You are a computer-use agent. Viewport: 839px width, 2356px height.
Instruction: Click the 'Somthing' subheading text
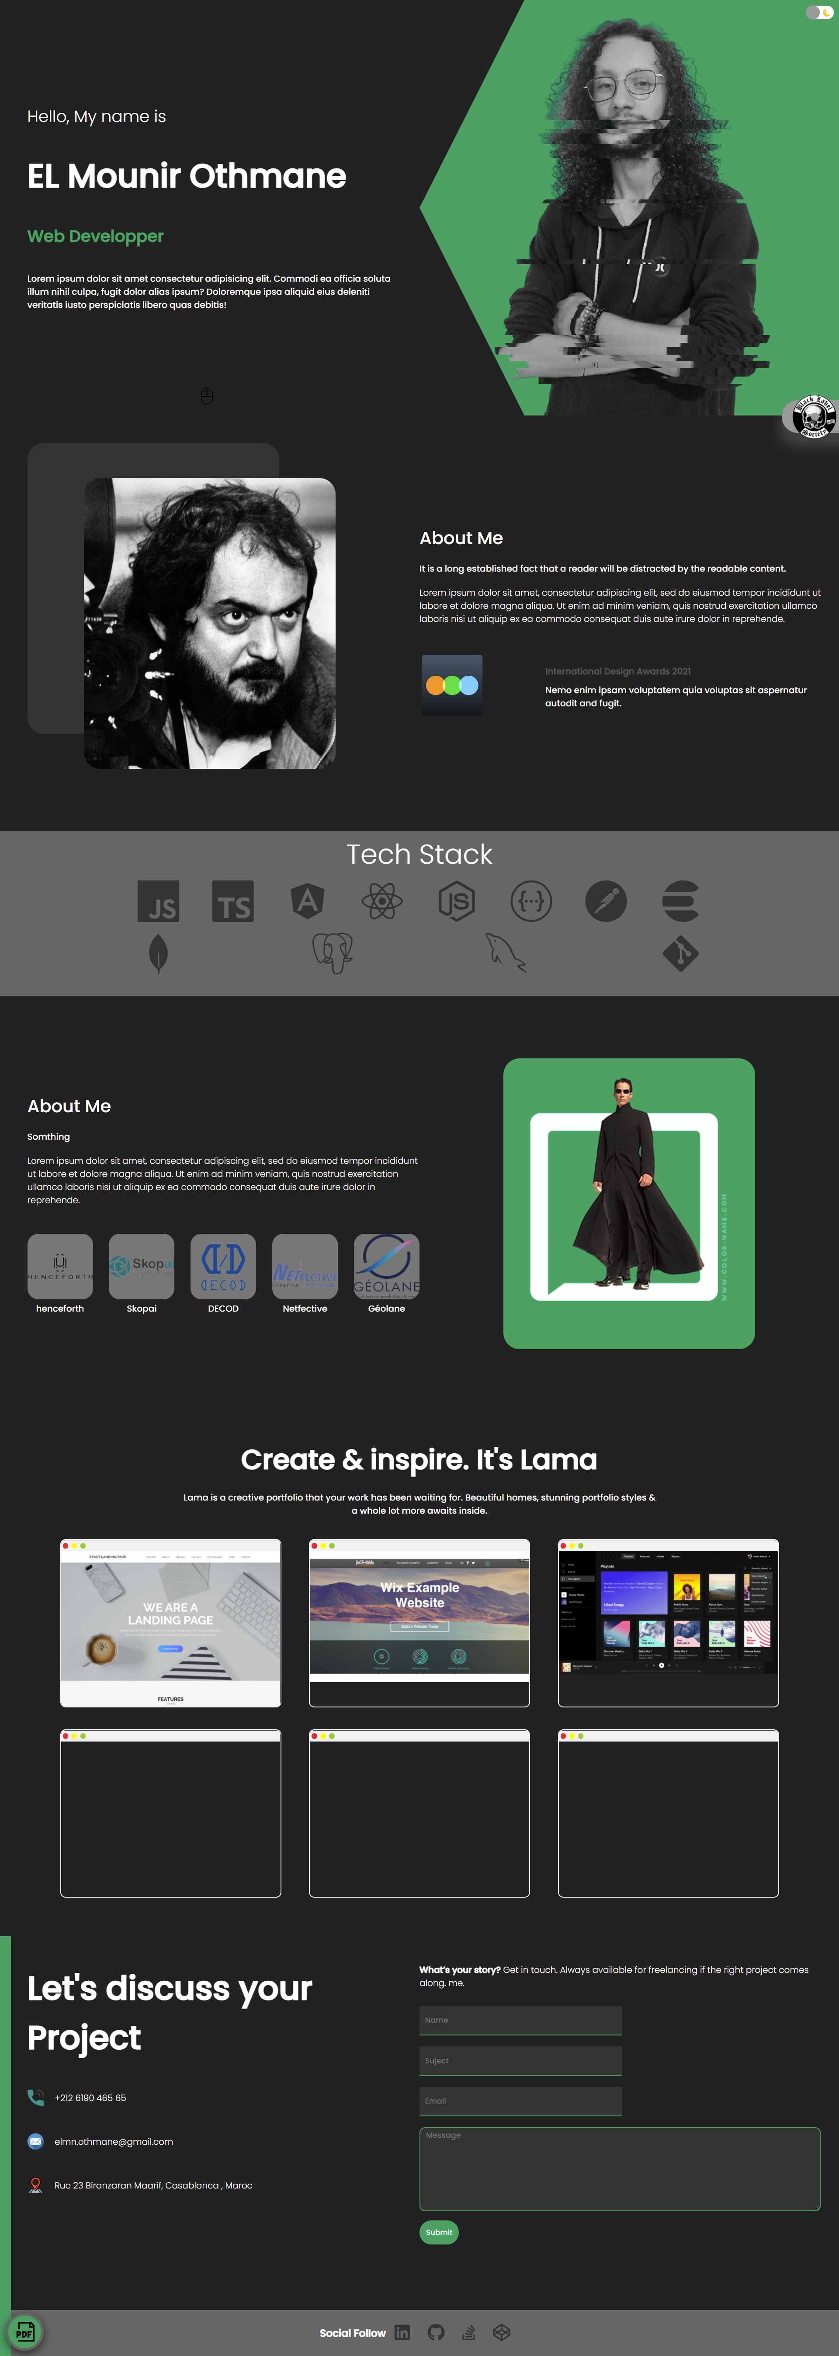pos(49,1137)
